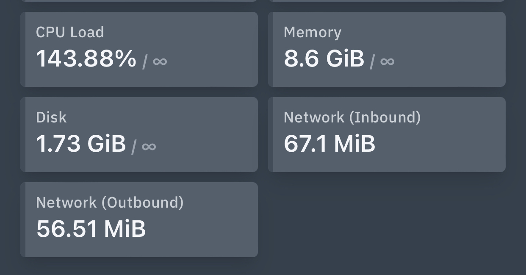The height and width of the screenshot is (275, 526).
Task: Click the 56.51 MiB outbound value
Action: pyautogui.click(x=91, y=229)
